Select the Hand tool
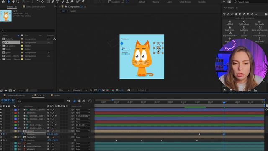The height and width of the screenshot is (151, 268). (x=13, y=2)
